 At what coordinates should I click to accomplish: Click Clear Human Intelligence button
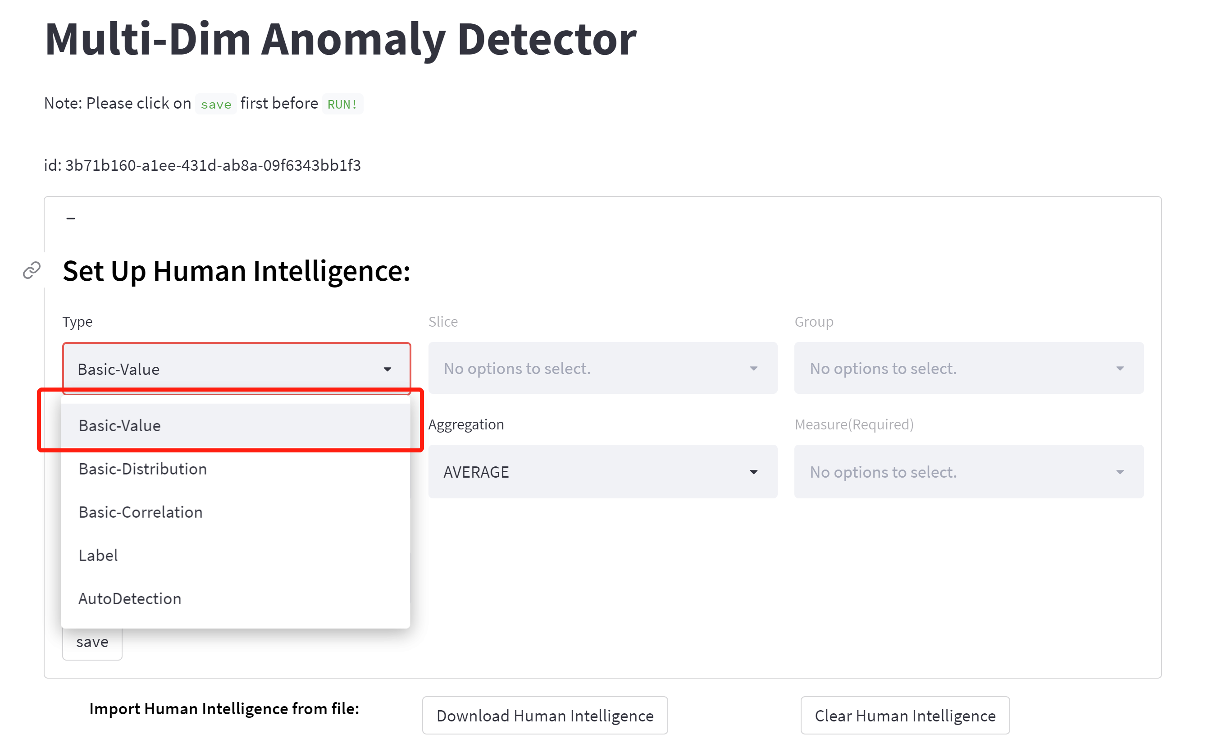(x=905, y=716)
